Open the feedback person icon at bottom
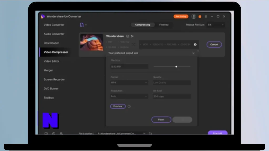 click(61, 133)
